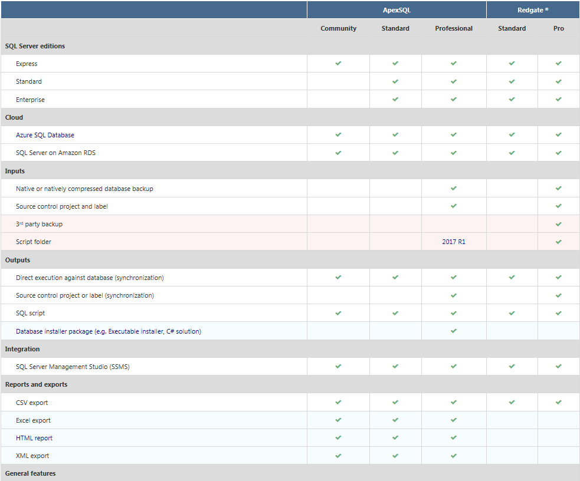Screen dimensions: 580x481
Task: Click Source control project or label (synchronization) label
Action: point(85,295)
